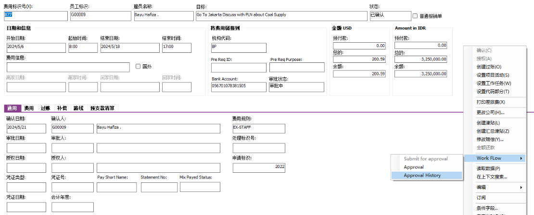
Task: Choose 创建津贴(L) in the context menu
Action: [x=488, y=123]
